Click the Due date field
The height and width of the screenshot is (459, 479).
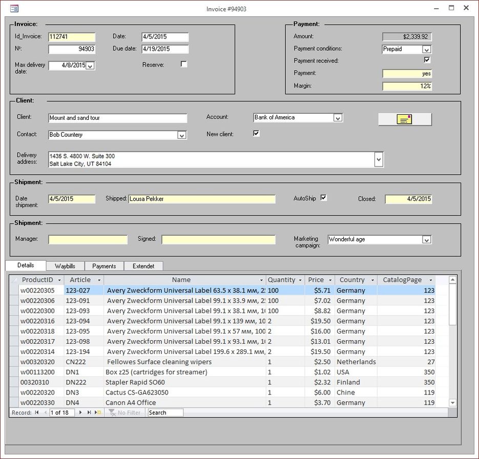pos(165,49)
